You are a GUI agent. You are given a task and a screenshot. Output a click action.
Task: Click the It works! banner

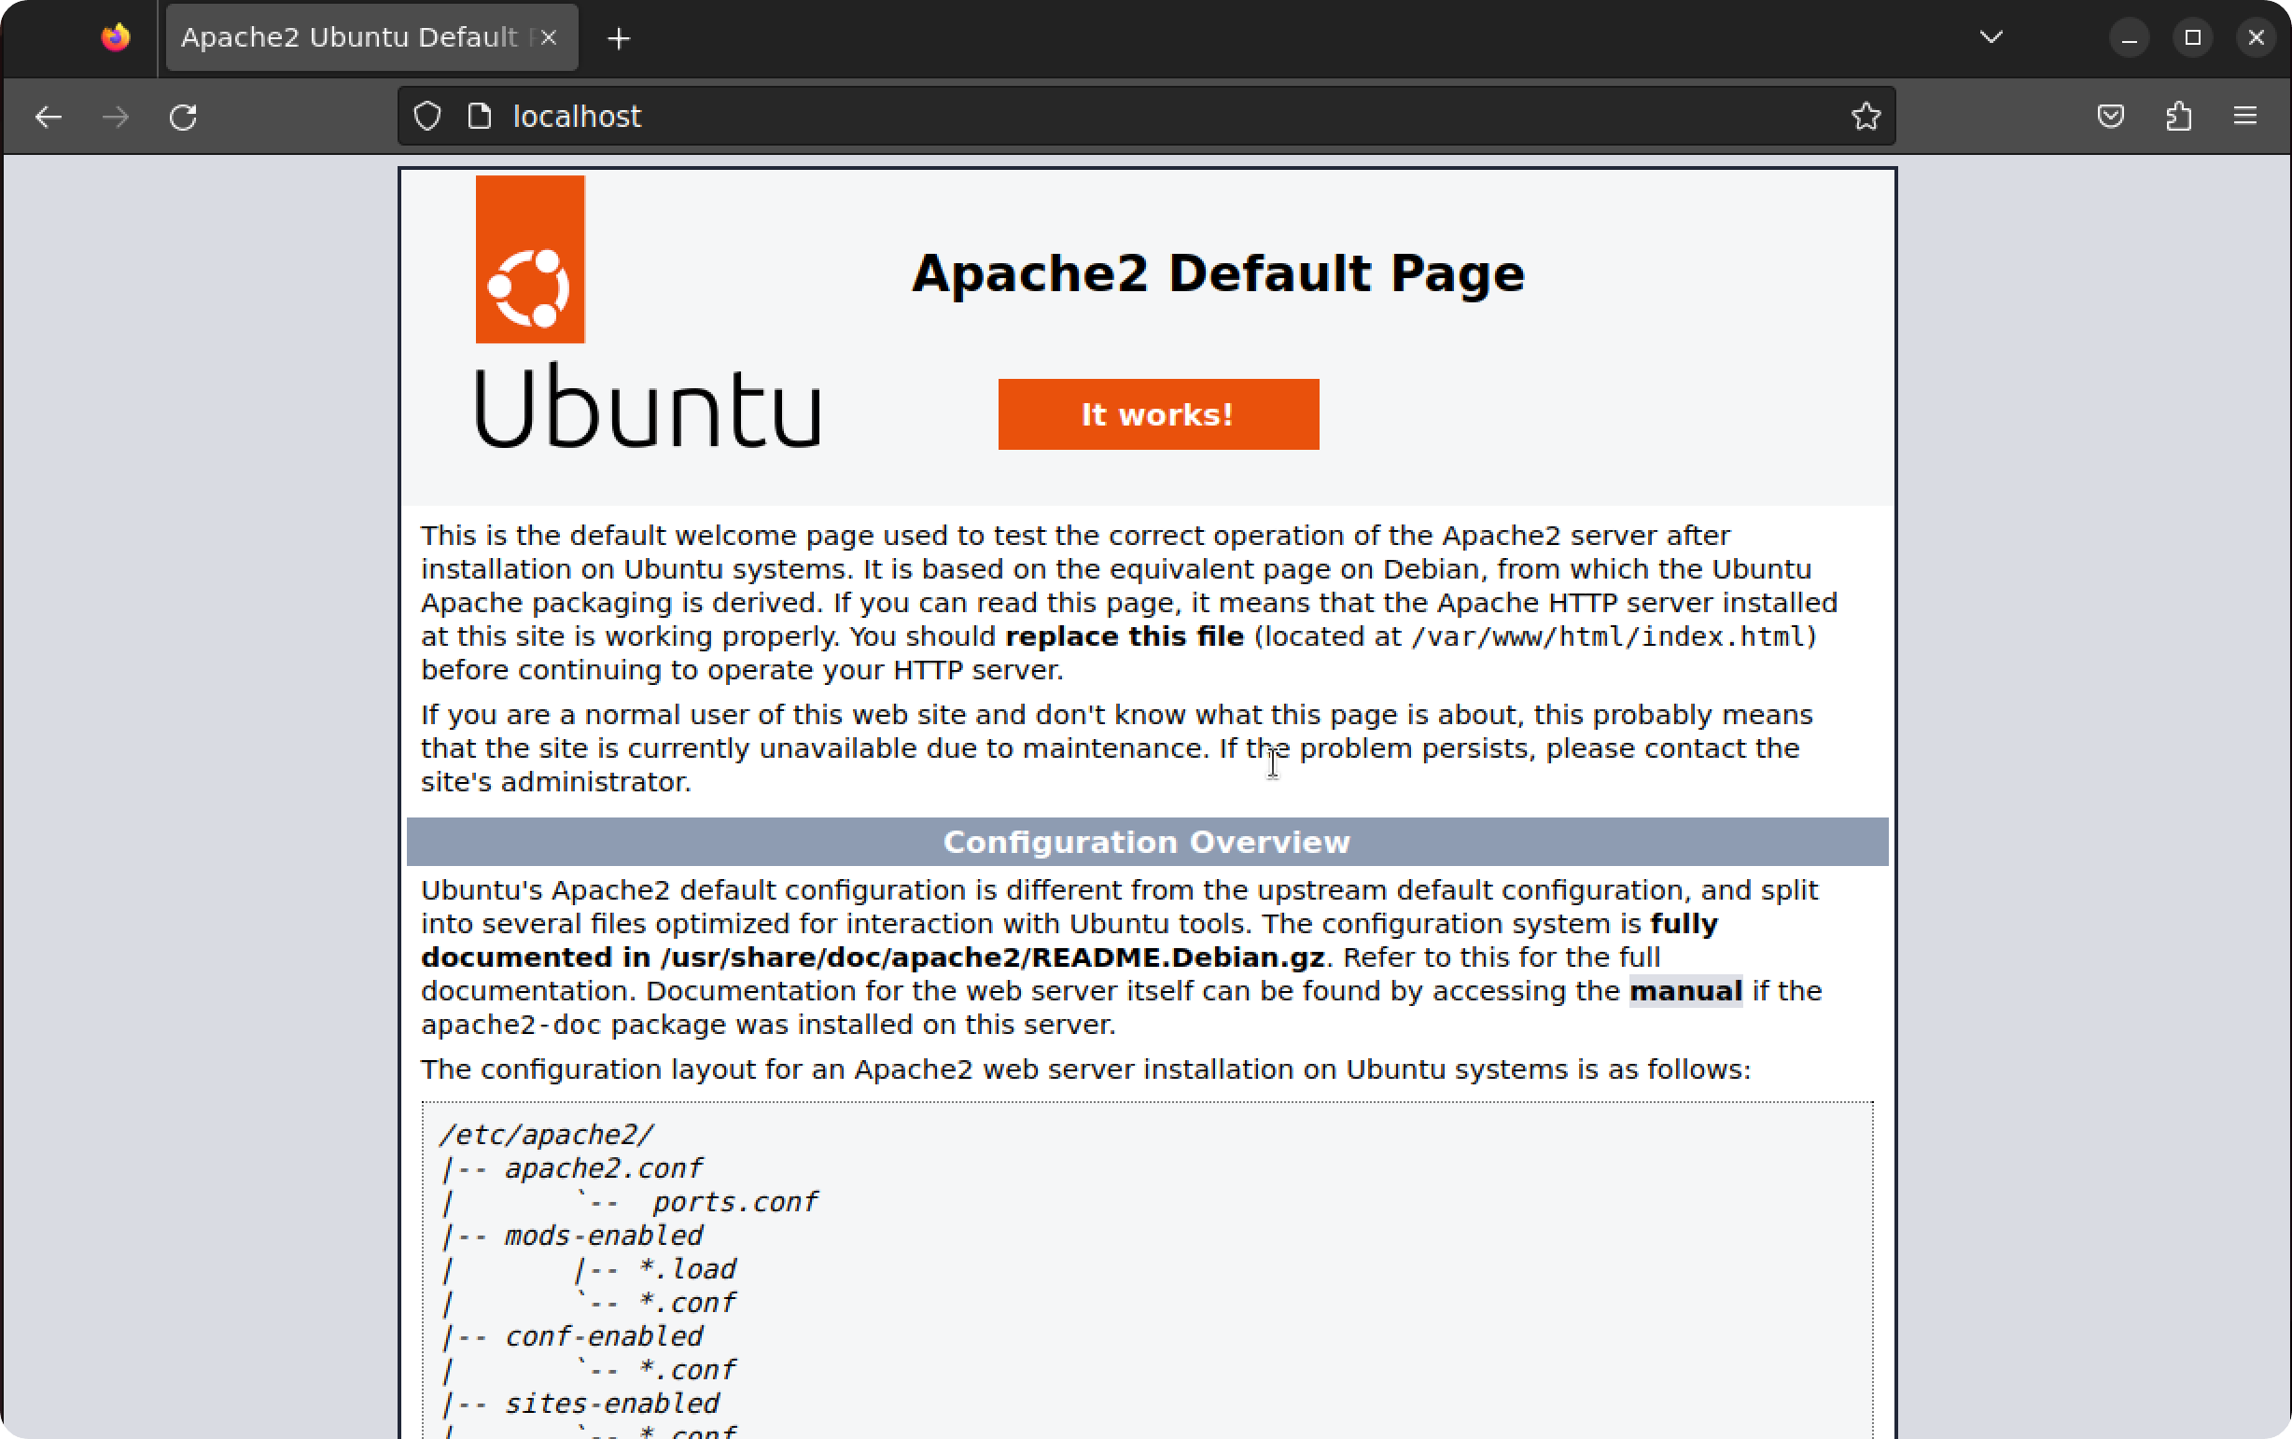click(x=1158, y=414)
